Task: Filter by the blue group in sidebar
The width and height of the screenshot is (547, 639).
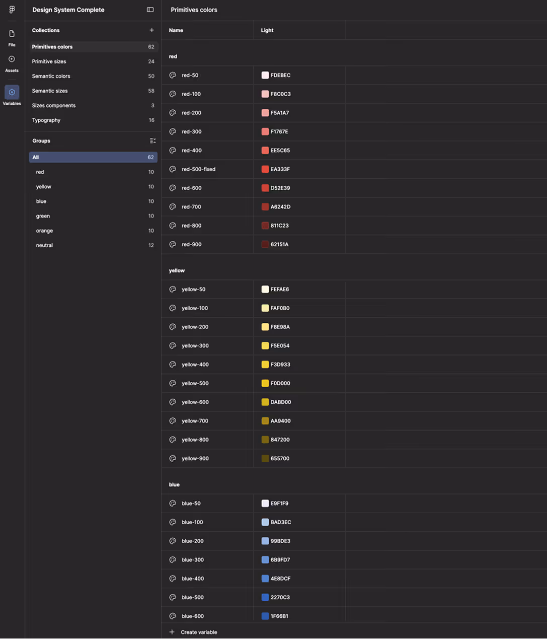Action: tap(93, 201)
